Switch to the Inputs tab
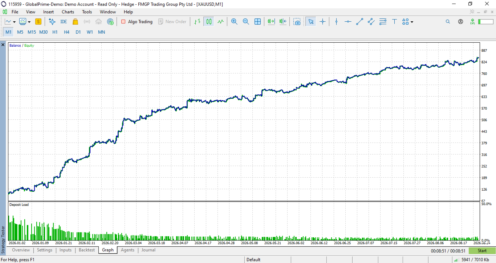This screenshot has width=496, height=263. (65, 250)
